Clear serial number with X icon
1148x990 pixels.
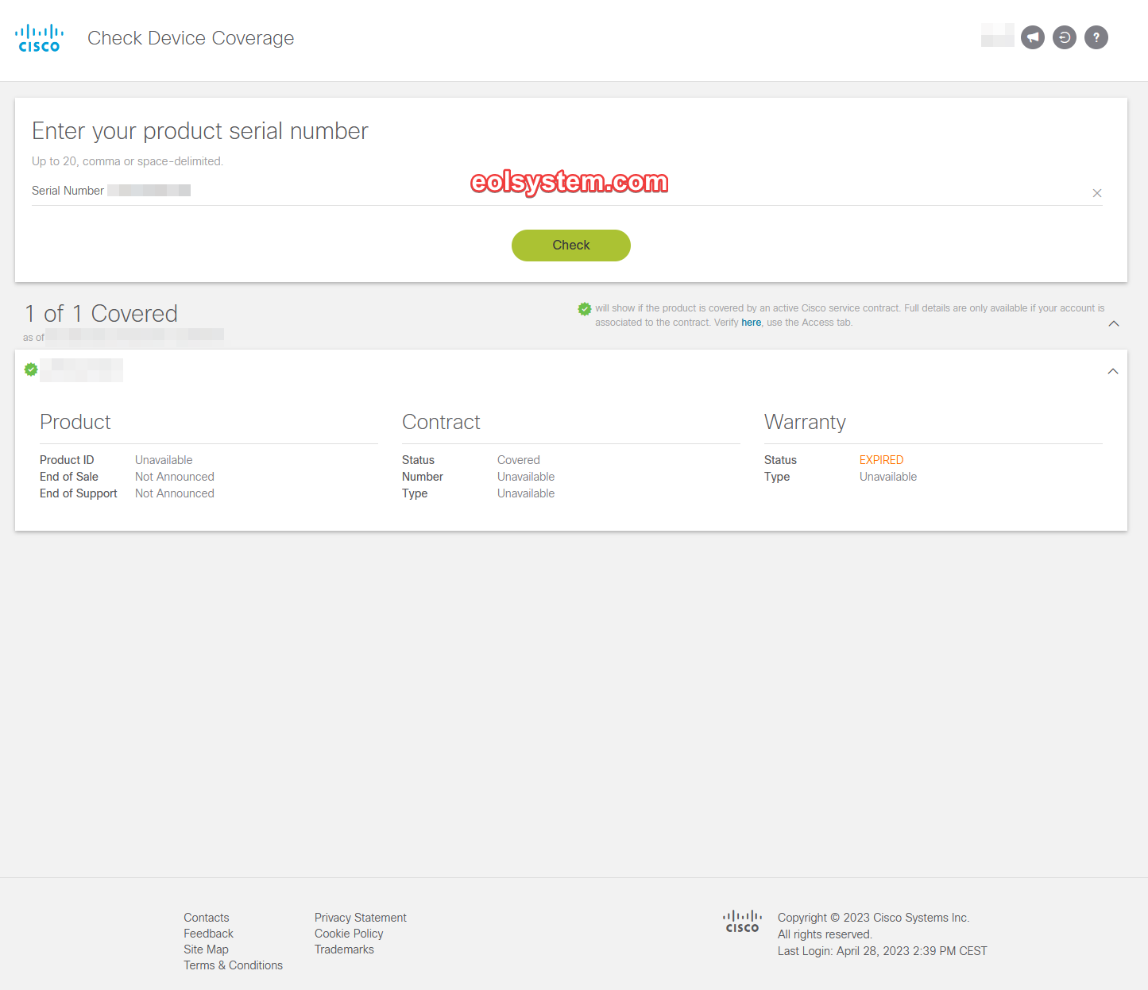1097,193
